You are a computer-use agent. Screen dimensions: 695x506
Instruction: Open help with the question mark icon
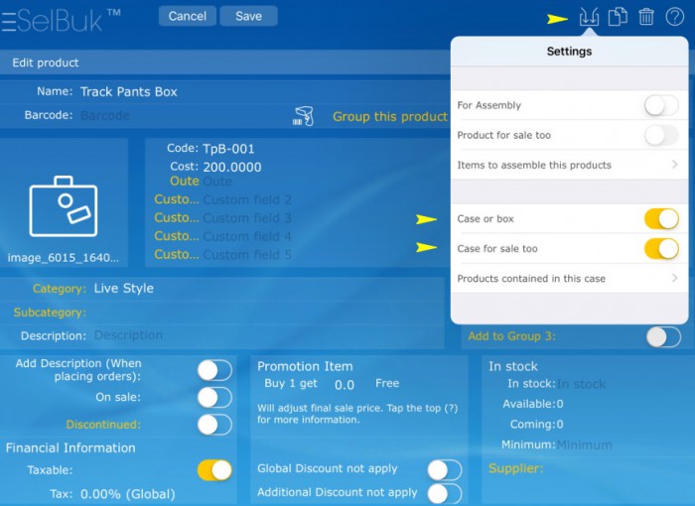coord(675,17)
